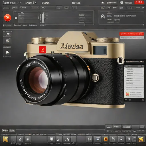Click the red notification banner beside the camera
146x146 pixels.
coord(132,34)
